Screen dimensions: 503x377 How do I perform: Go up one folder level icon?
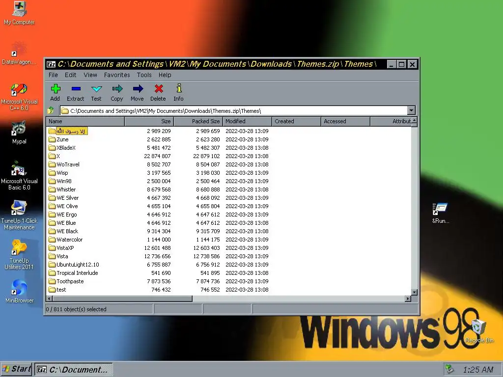pos(51,110)
